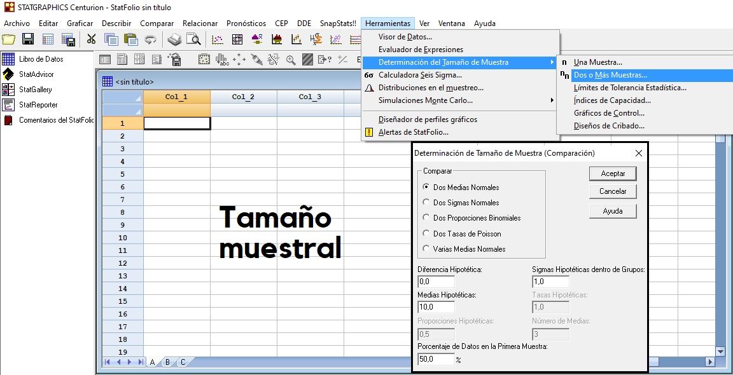Click the Ayuda button

pyautogui.click(x=612, y=210)
